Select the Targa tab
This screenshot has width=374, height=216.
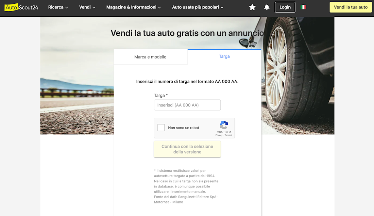[224, 56]
